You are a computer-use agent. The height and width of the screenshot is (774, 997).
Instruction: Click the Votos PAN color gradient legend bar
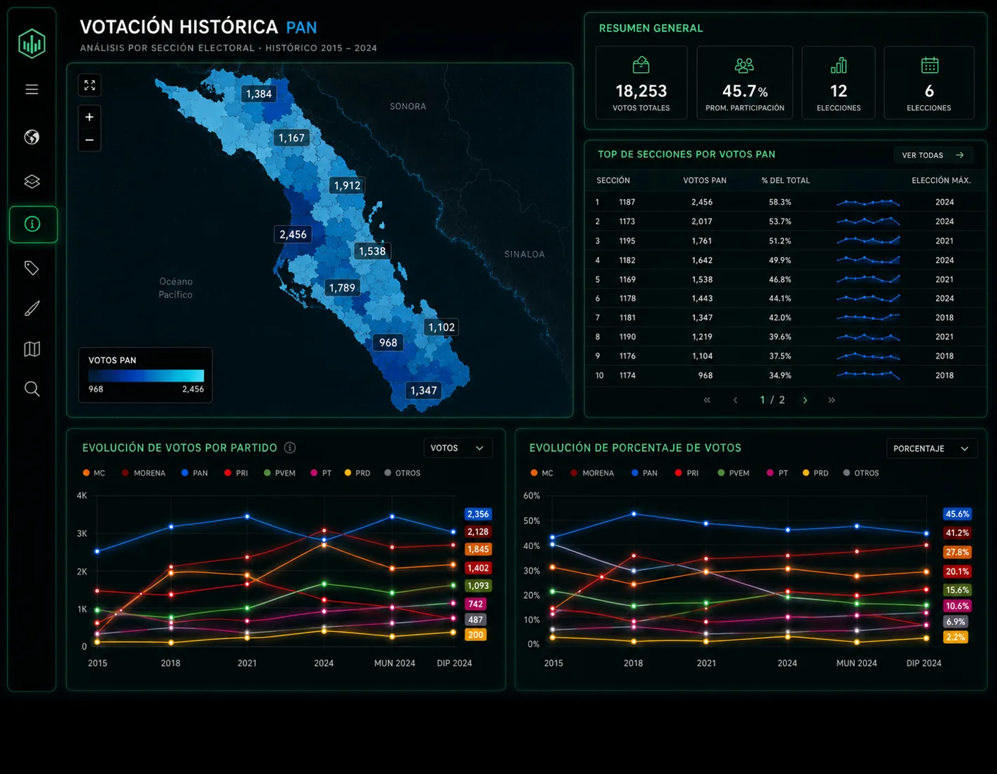tap(146, 375)
